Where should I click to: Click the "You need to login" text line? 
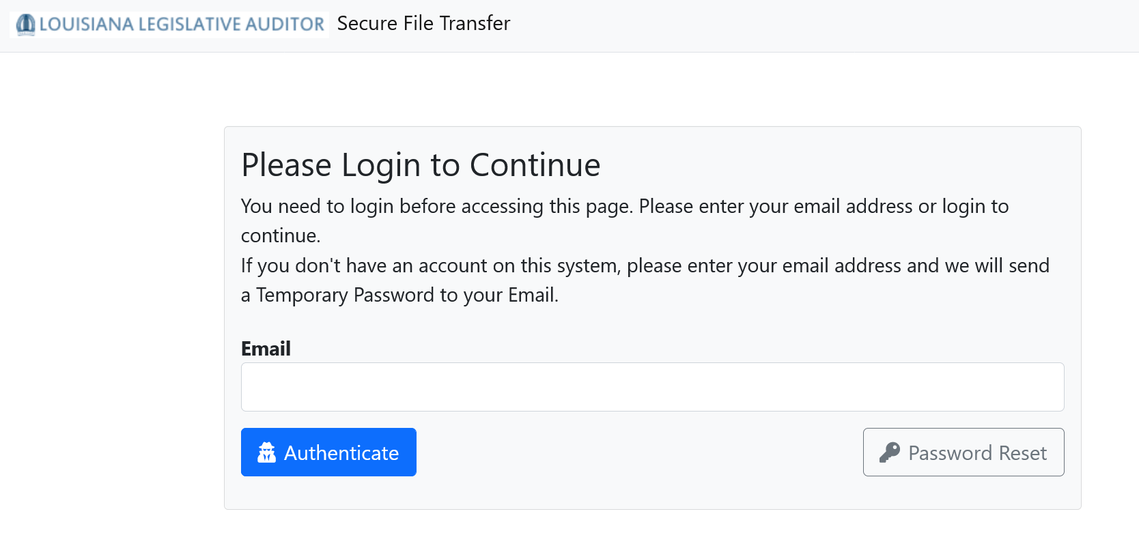tap(624, 206)
